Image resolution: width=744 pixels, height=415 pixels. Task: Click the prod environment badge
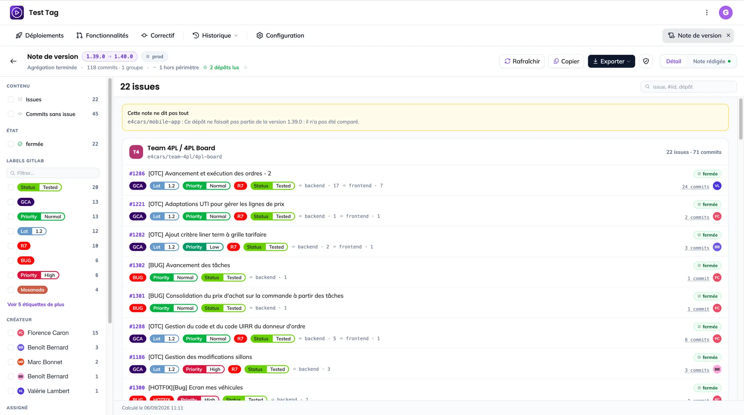coord(154,56)
